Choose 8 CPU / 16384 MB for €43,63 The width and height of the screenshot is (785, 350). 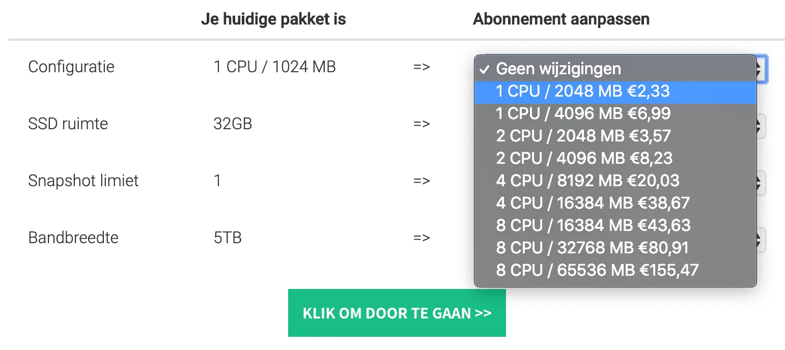click(593, 225)
